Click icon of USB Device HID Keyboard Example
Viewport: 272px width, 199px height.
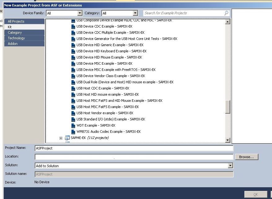coord(73,51)
